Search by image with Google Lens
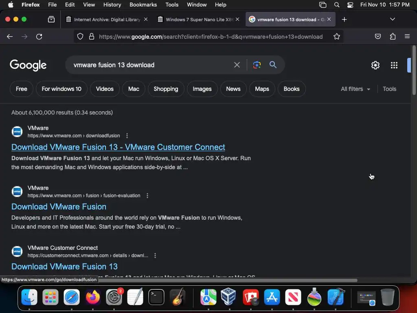This screenshot has height=313, width=417. [257, 65]
